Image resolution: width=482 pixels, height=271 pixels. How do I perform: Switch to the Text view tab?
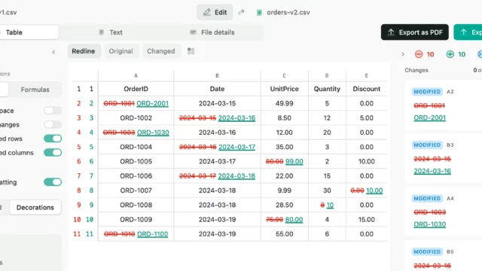[111, 32]
